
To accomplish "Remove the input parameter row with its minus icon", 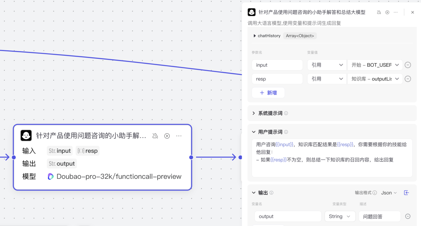I will [408, 65].
